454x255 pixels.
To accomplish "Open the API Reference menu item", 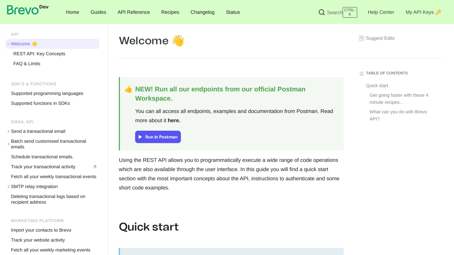I will [134, 12].
